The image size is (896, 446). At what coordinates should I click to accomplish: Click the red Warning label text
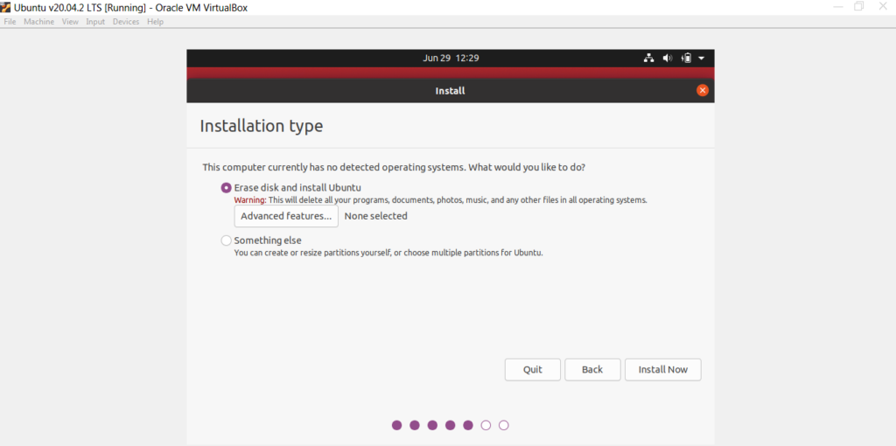pos(250,200)
